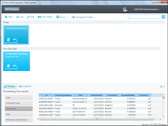Click Live Data icon on SocialAnalyticsDesktop tile
Image resolution: width=168 pixels, height=126 pixels.
point(8,39)
